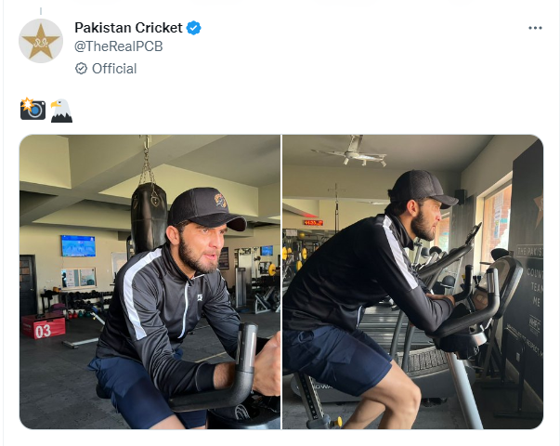Screen dimensions: 560x446
Task: Open the right exercise bike photo
Action: pyautogui.click(x=412, y=282)
